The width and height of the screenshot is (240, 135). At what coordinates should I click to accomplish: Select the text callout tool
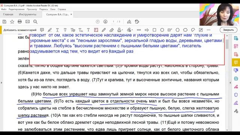170,30
